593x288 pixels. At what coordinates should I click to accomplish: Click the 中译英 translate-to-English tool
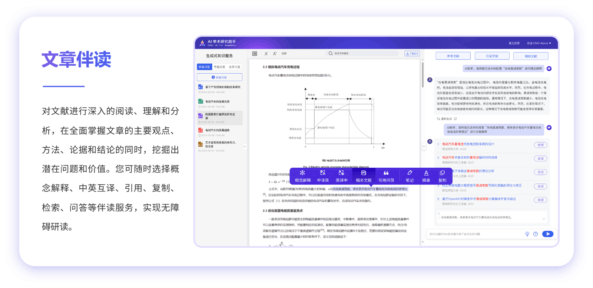click(x=323, y=176)
